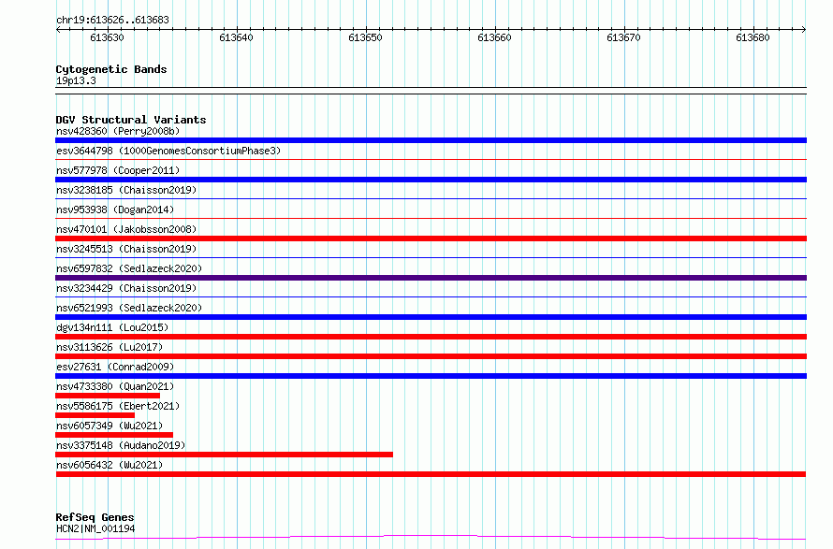Select the short red bar for nsv5586175
833x549 pixels.
(x=95, y=415)
